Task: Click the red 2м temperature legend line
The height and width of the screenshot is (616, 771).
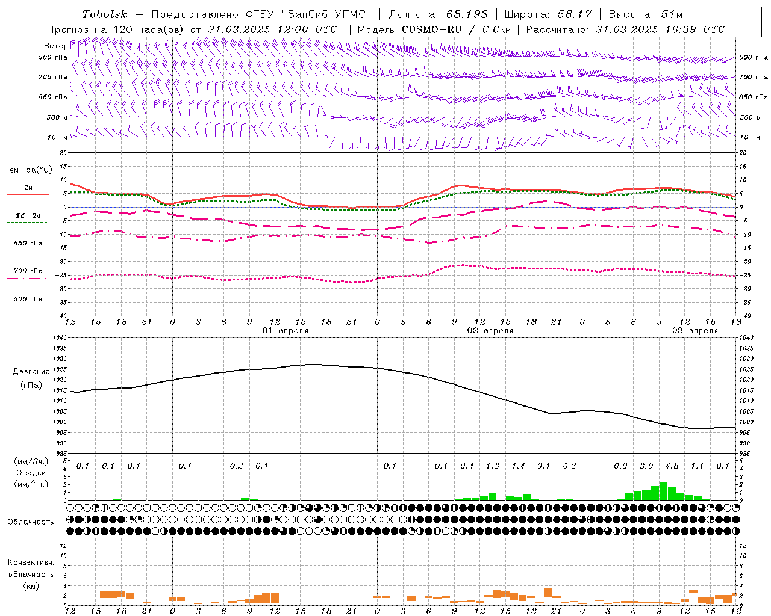Action: (x=28, y=194)
